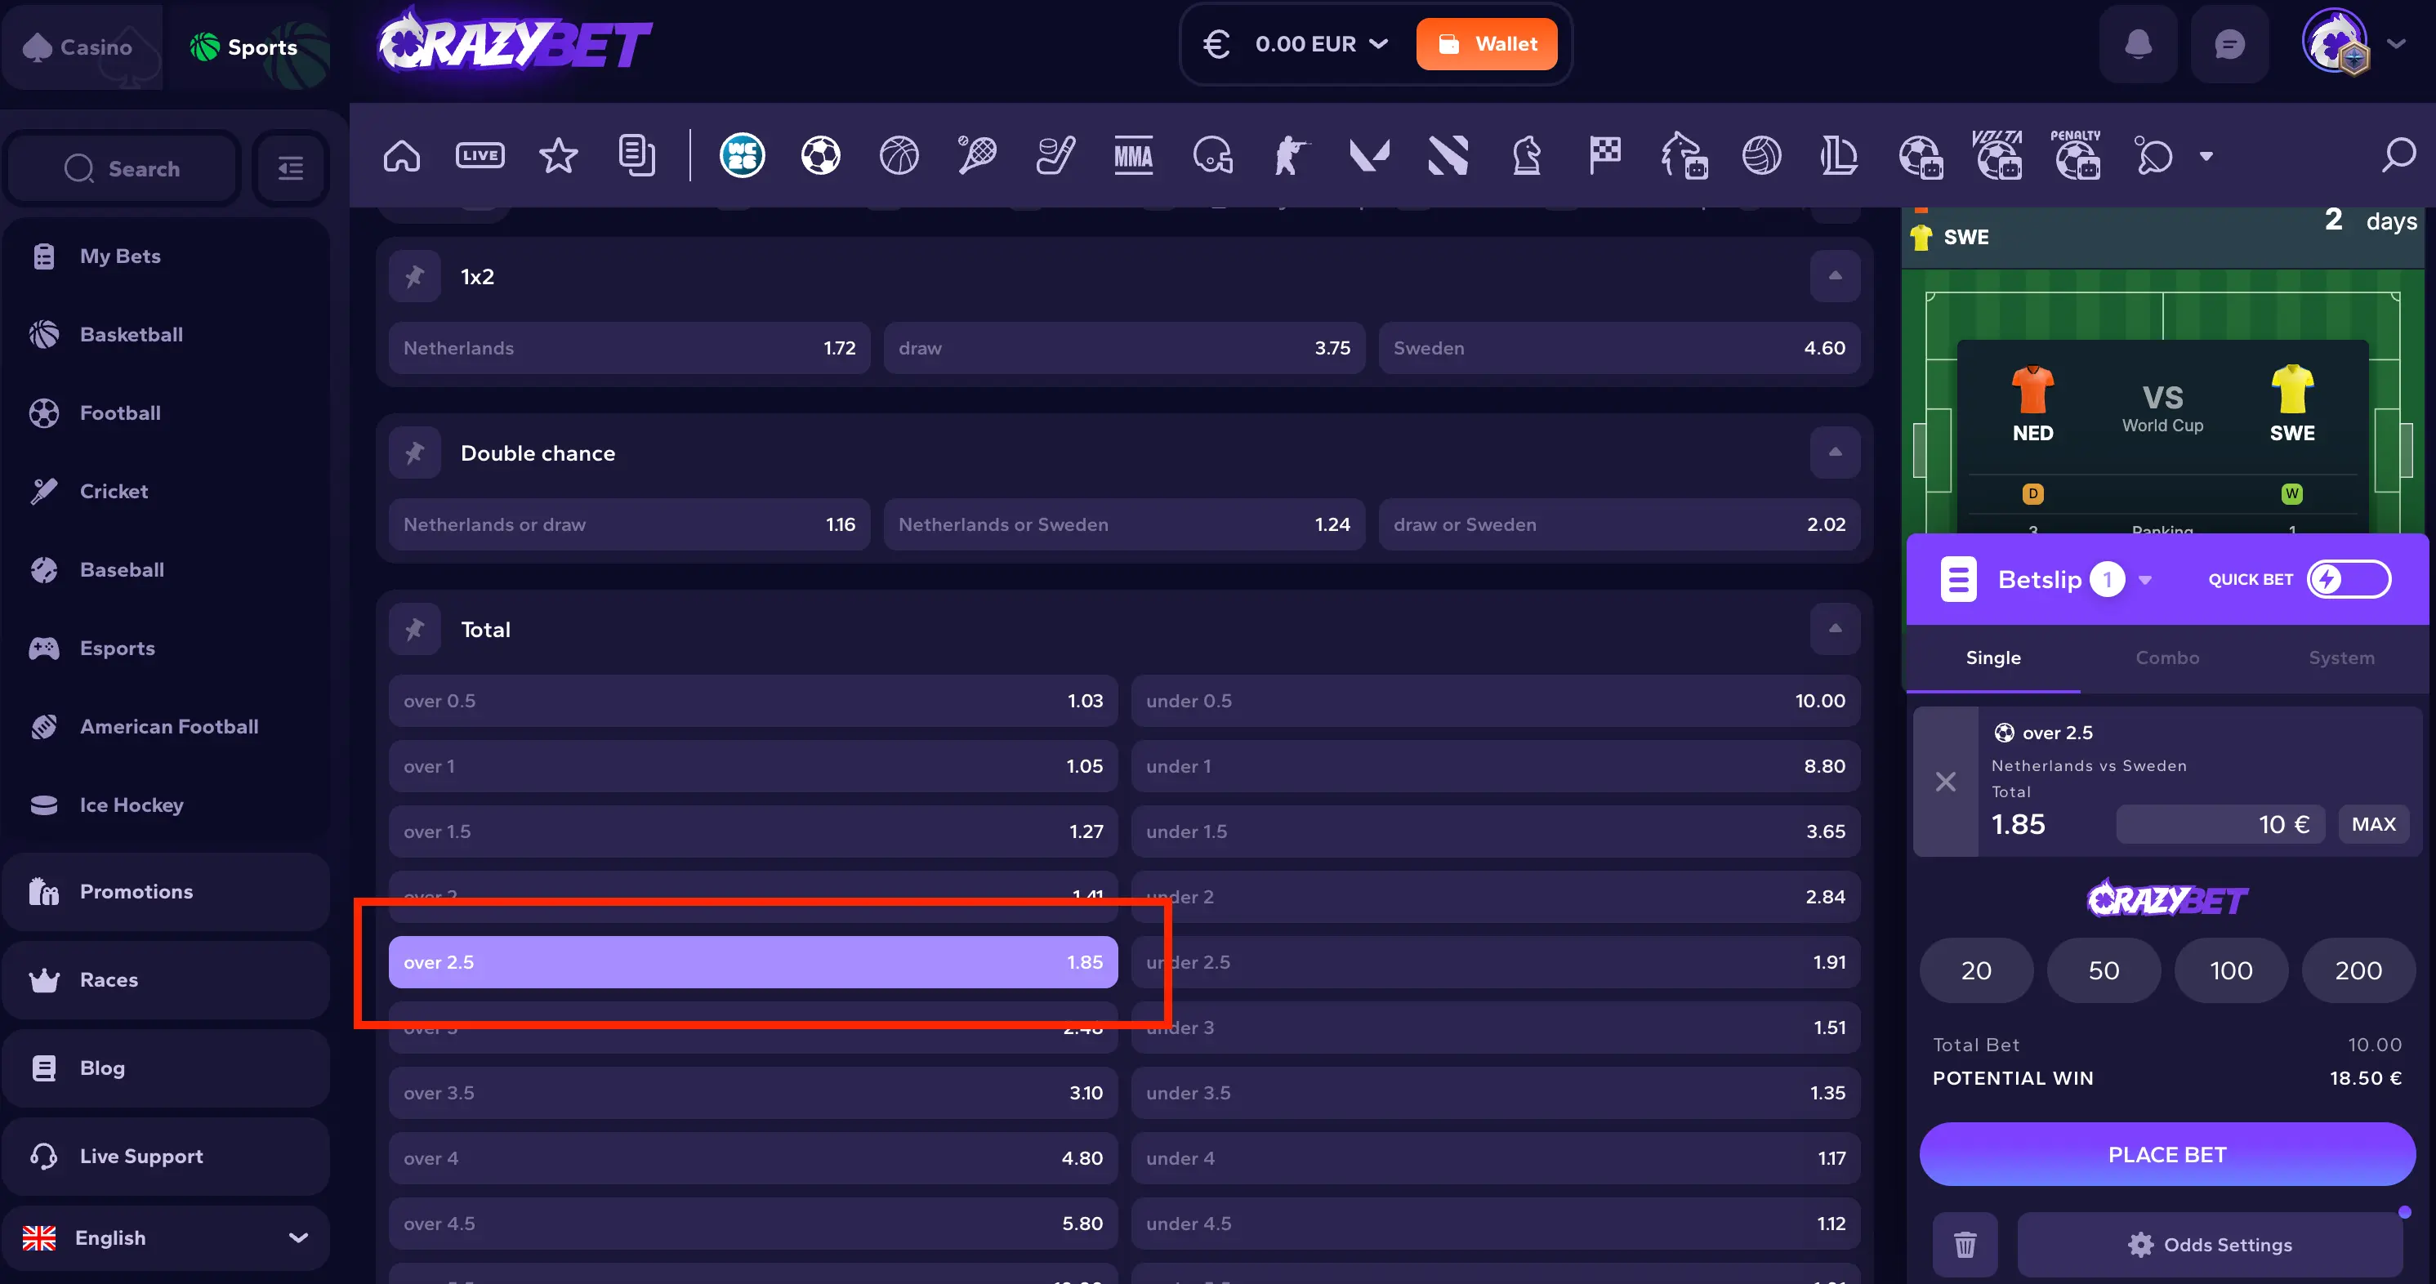Viewport: 2436px width, 1284px height.
Task: Select draw at 3.75 odds
Action: tap(1124, 348)
